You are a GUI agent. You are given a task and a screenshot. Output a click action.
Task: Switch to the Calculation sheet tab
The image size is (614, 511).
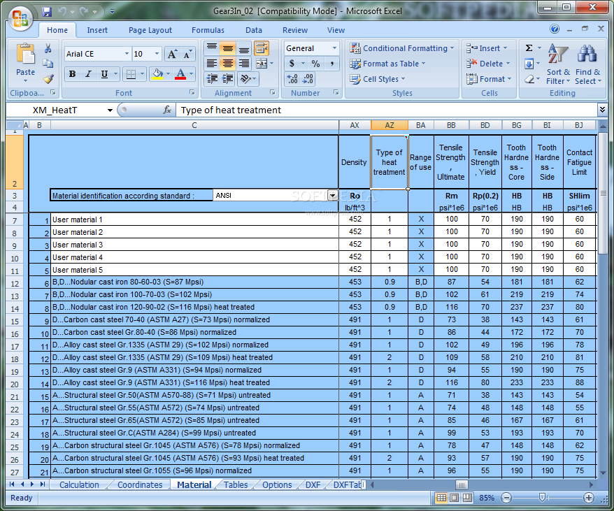[x=79, y=484]
